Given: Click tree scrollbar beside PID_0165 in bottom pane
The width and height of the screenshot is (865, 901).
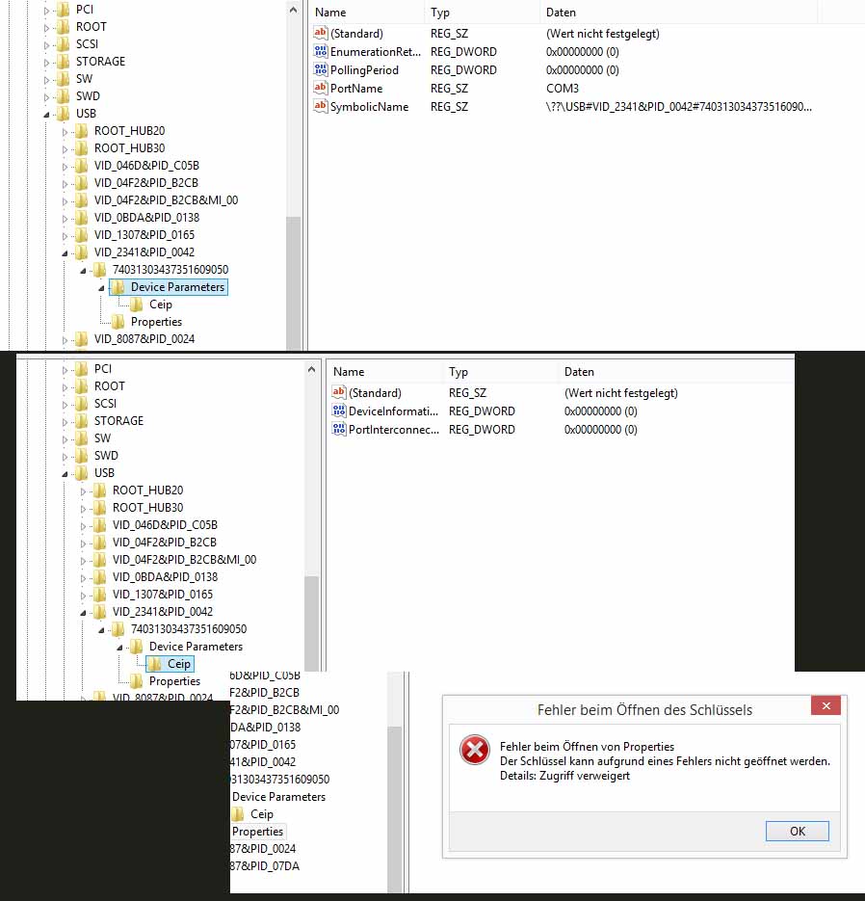Looking at the screenshot, I should click(x=395, y=745).
